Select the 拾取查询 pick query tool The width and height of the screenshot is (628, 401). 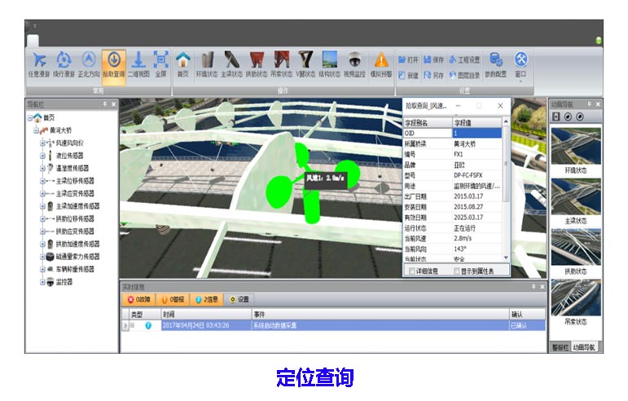point(114,62)
